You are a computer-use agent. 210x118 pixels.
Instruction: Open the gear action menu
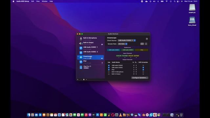pyautogui.click(x=84, y=79)
